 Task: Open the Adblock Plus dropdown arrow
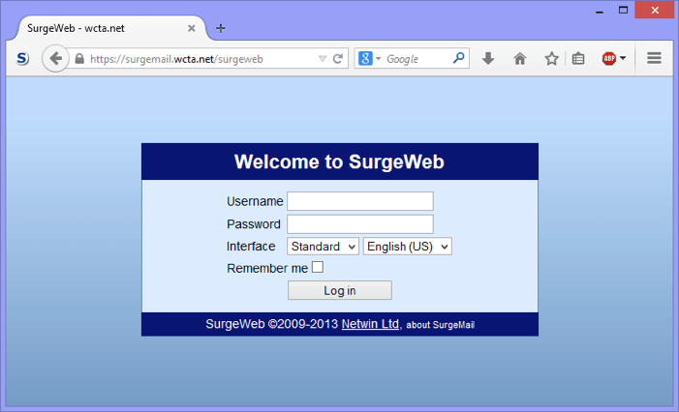coord(623,58)
